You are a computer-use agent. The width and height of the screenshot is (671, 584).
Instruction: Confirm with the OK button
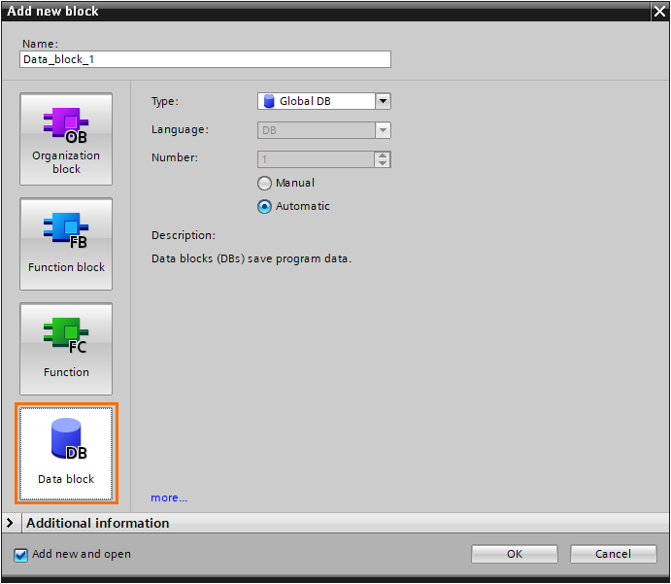pos(515,554)
